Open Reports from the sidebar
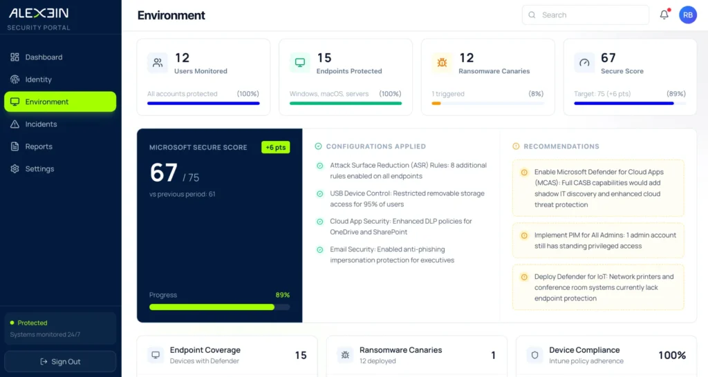Image resolution: width=708 pixels, height=377 pixels. point(39,146)
